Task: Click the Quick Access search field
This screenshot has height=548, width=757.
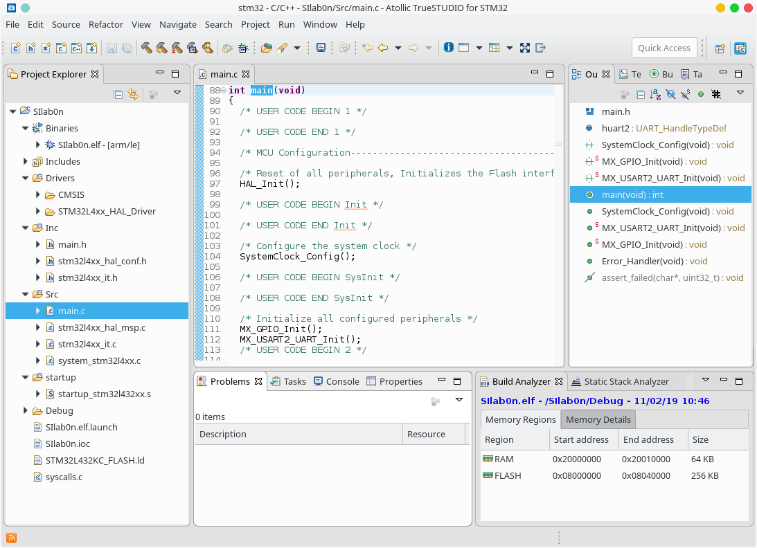Action: [x=664, y=48]
